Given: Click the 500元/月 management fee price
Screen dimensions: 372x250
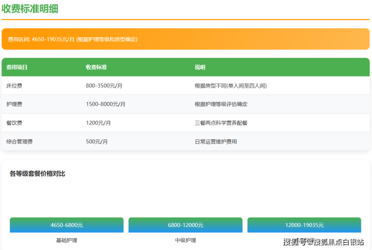Looking at the screenshot, I should [x=97, y=141].
